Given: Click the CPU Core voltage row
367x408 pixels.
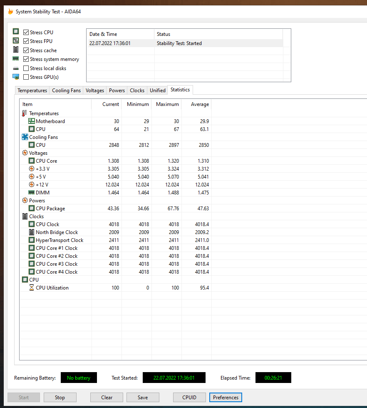Looking at the screenshot, I should point(116,161).
